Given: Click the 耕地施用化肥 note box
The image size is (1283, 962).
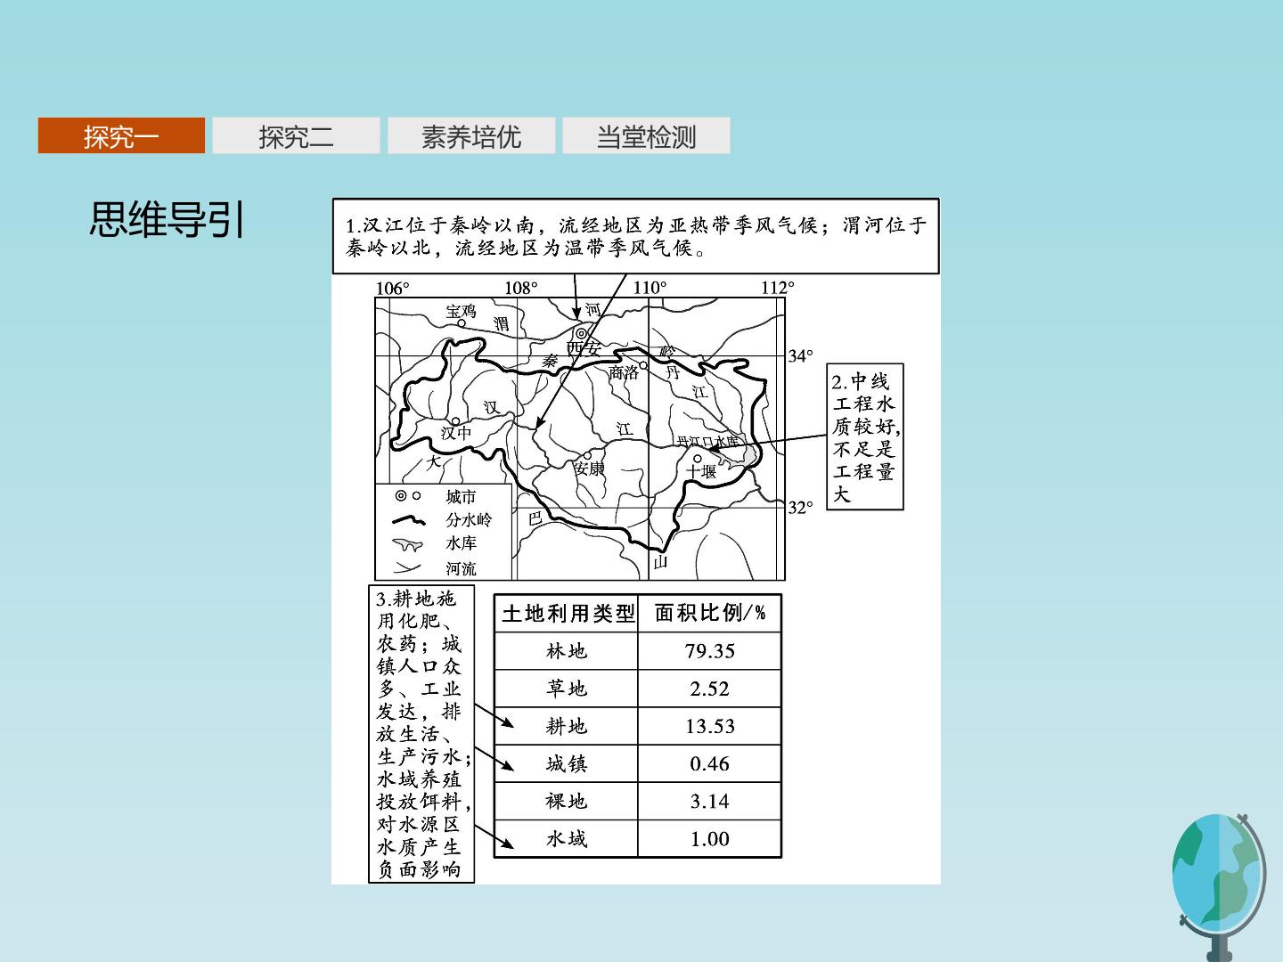Looking at the screenshot, I should pyautogui.click(x=421, y=734).
